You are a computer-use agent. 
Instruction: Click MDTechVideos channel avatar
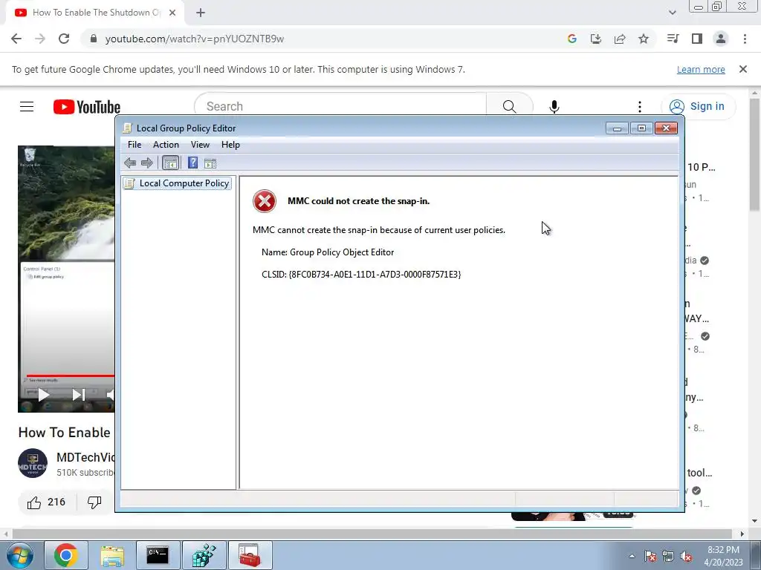(x=33, y=463)
